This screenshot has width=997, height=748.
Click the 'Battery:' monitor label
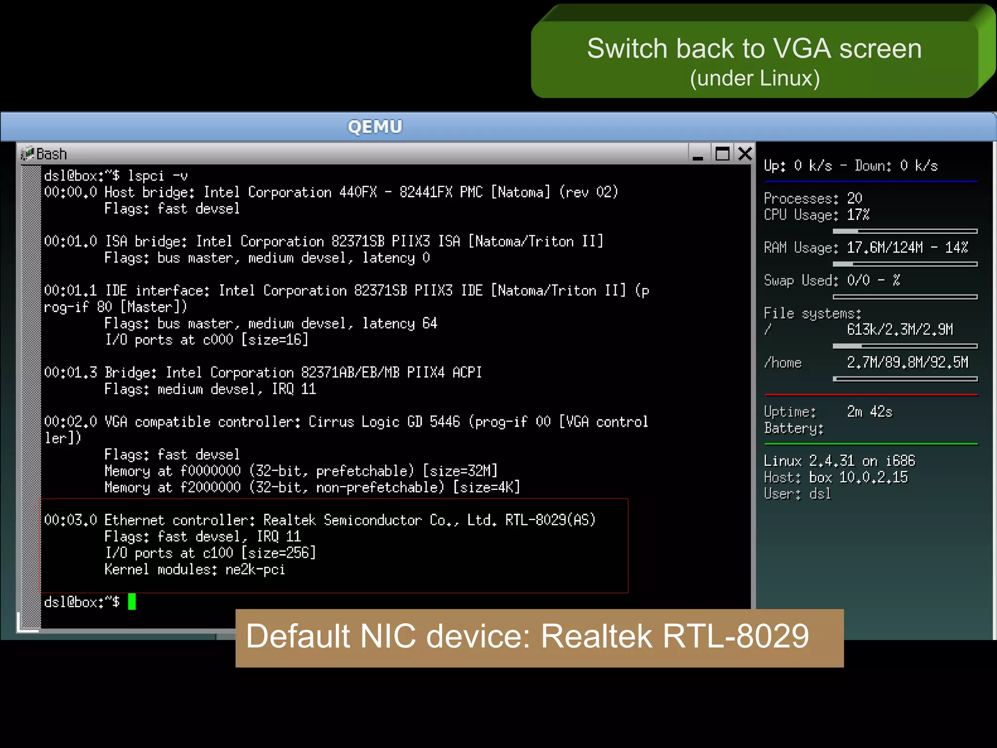tap(794, 429)
